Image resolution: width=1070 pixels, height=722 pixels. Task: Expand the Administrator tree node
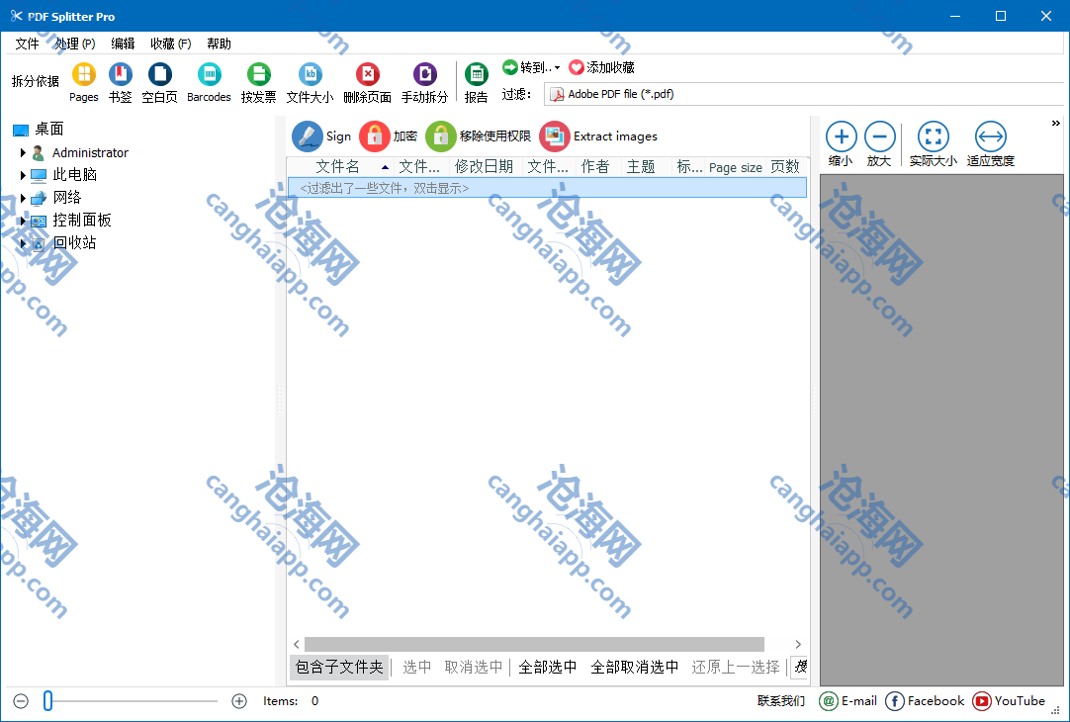coord(23,153)
